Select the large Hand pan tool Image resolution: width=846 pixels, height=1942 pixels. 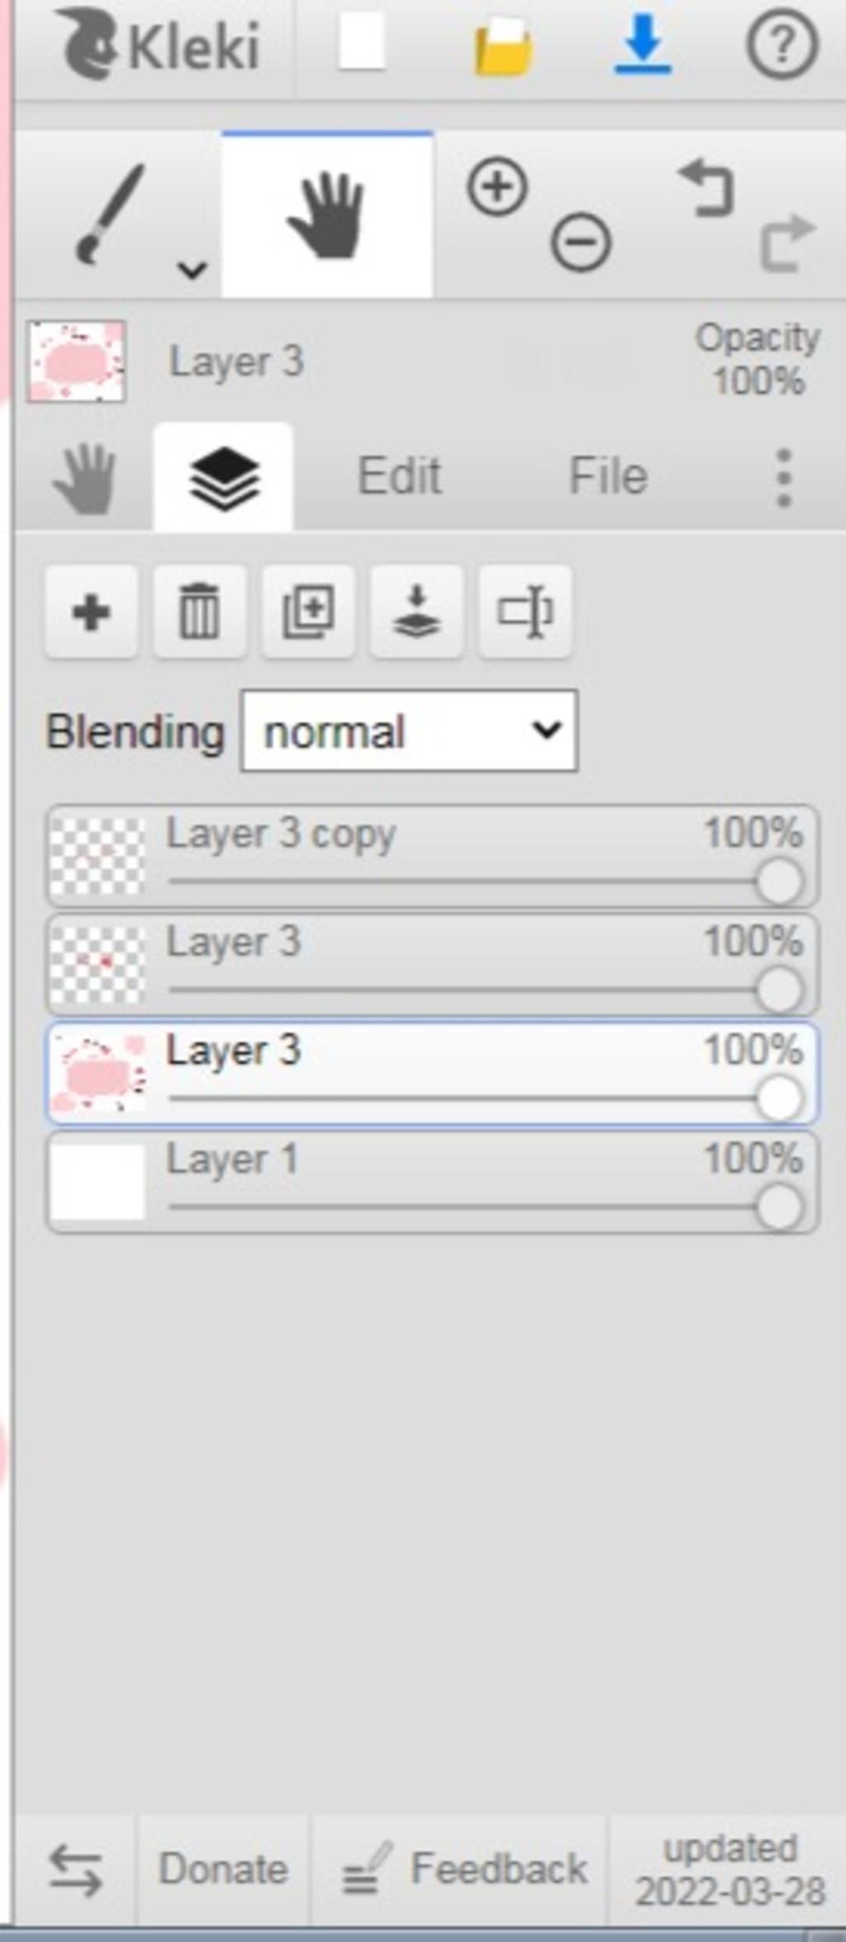pos(327,215)
